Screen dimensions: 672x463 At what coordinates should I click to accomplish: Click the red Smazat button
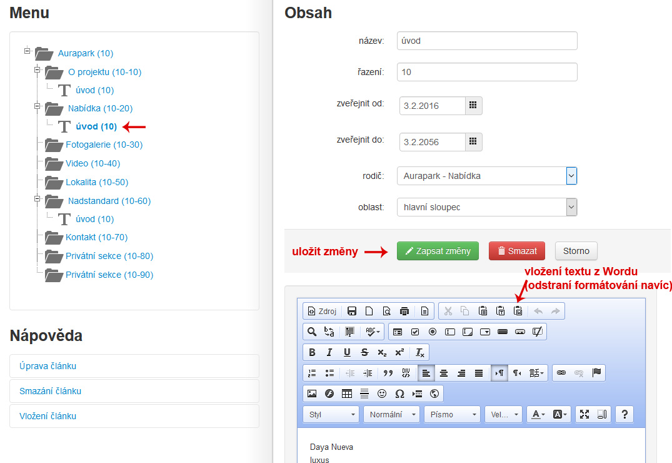click(516, 251)
